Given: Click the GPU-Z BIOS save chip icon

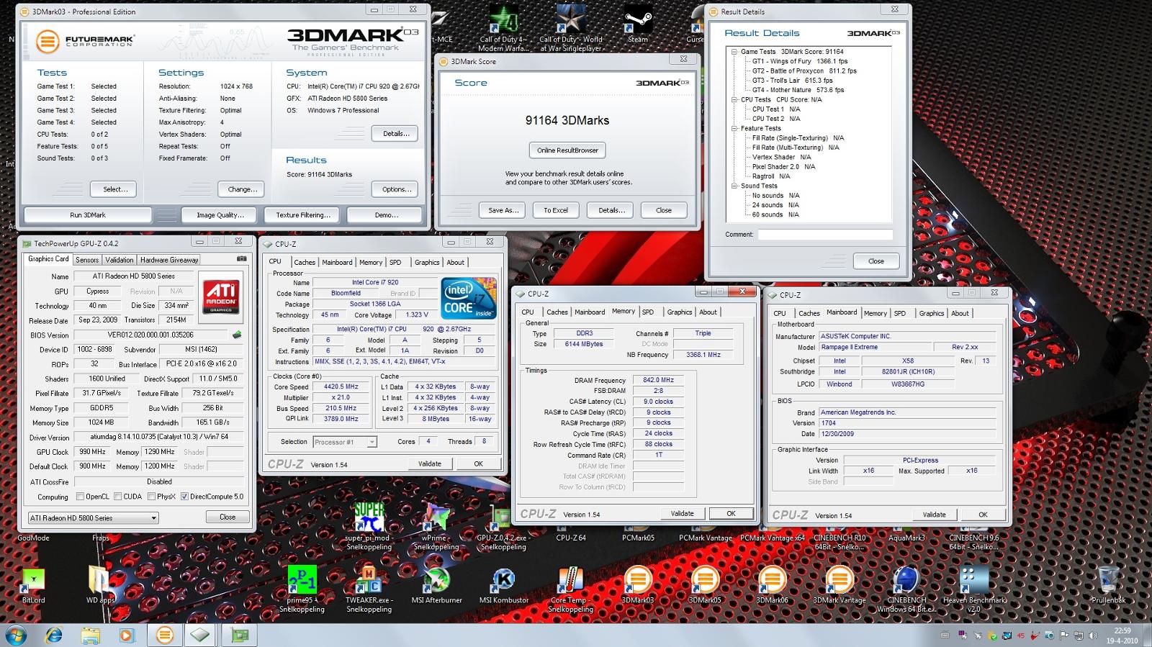Looking at the screenshot, I should 237,335.
